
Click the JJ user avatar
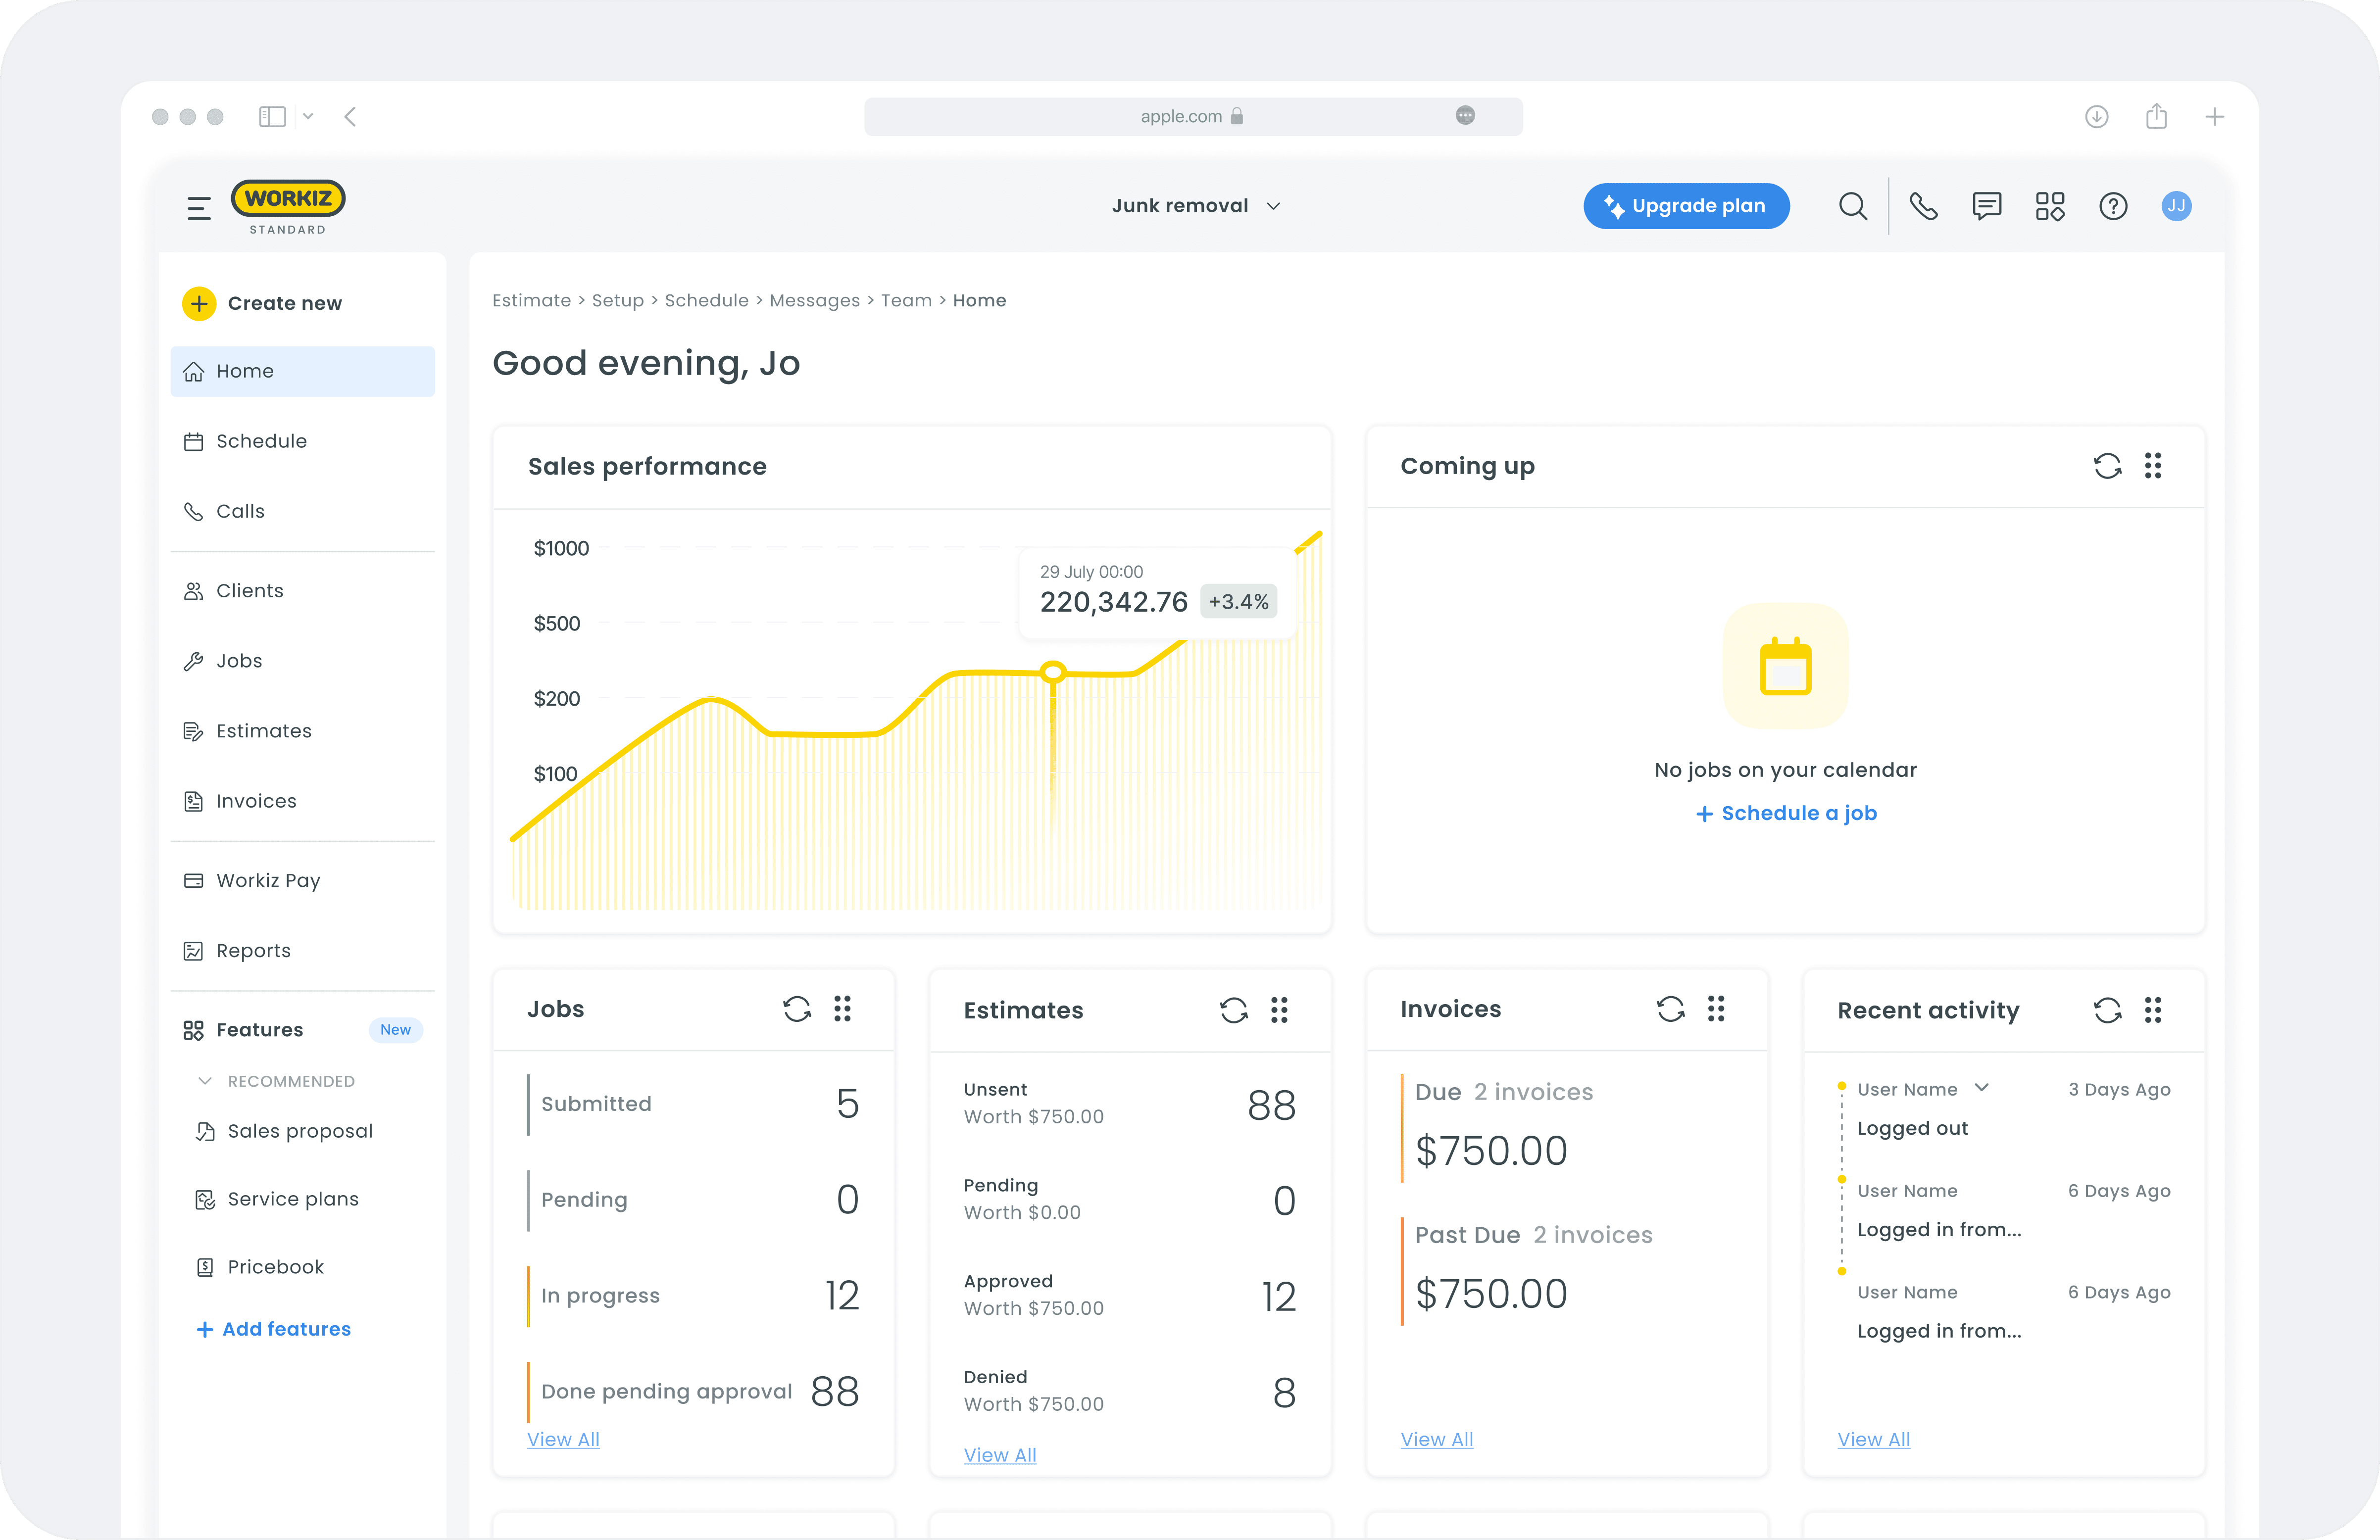[2176, 206]
